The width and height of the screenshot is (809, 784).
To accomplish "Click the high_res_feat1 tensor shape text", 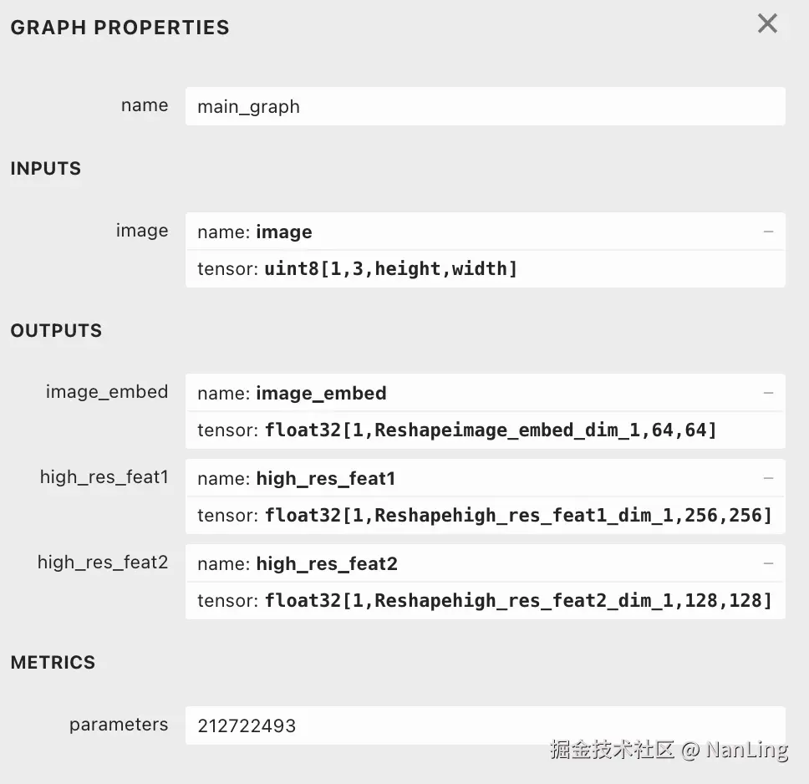I will coord(518,516).
